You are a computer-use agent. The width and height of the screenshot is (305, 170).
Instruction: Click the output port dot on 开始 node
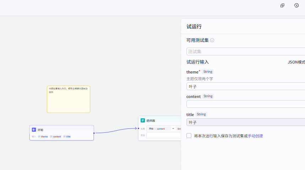(x=94, y=133)
